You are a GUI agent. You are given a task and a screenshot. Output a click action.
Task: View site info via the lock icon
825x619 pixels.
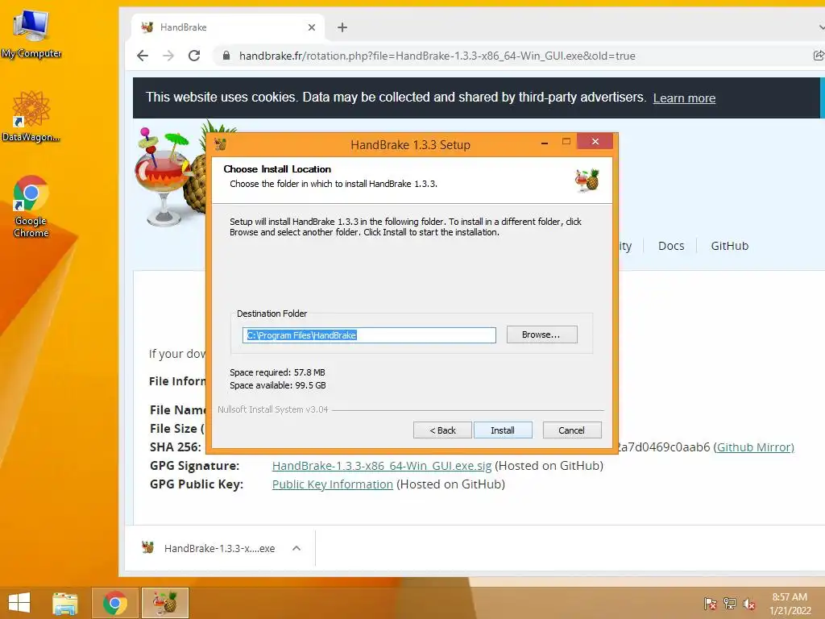pos(226,56)
